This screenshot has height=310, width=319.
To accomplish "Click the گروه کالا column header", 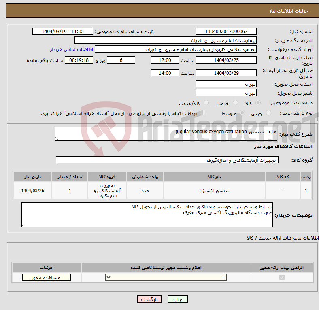I will pyautogui.click(x=107, y=177).
